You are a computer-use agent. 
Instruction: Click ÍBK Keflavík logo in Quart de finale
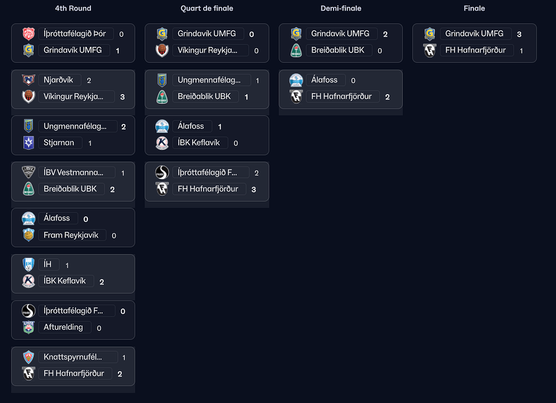point(163,143)
